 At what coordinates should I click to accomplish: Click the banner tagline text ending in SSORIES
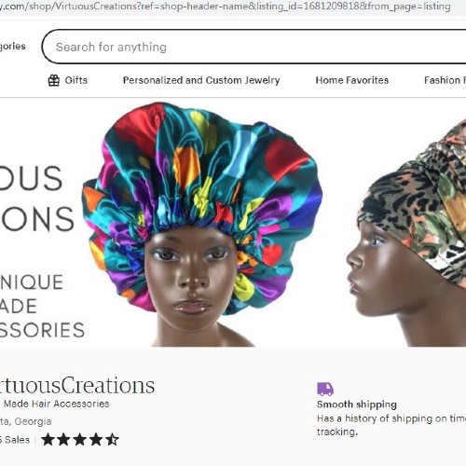pyautogui.click(x=42, y=306)
